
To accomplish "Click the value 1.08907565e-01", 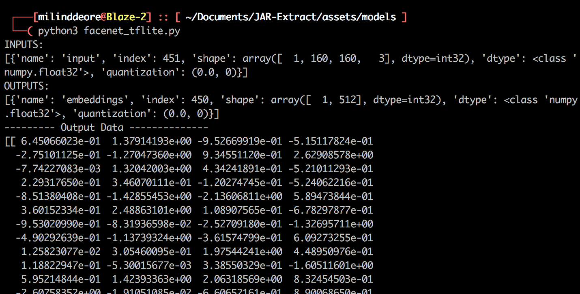I will pos(243,210).
